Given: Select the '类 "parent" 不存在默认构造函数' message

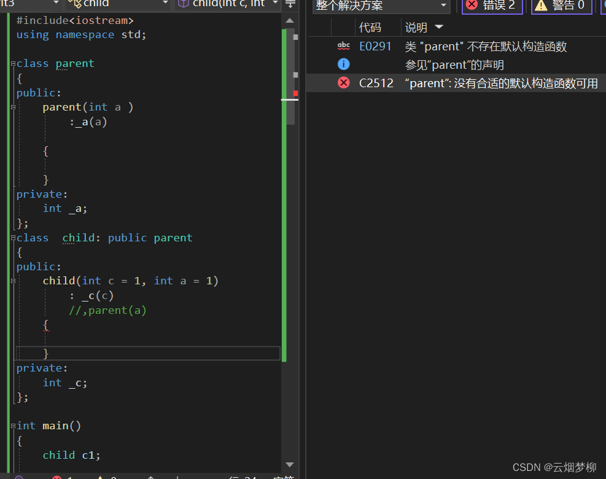Looking at the screenshot, I should coord(486,47).
